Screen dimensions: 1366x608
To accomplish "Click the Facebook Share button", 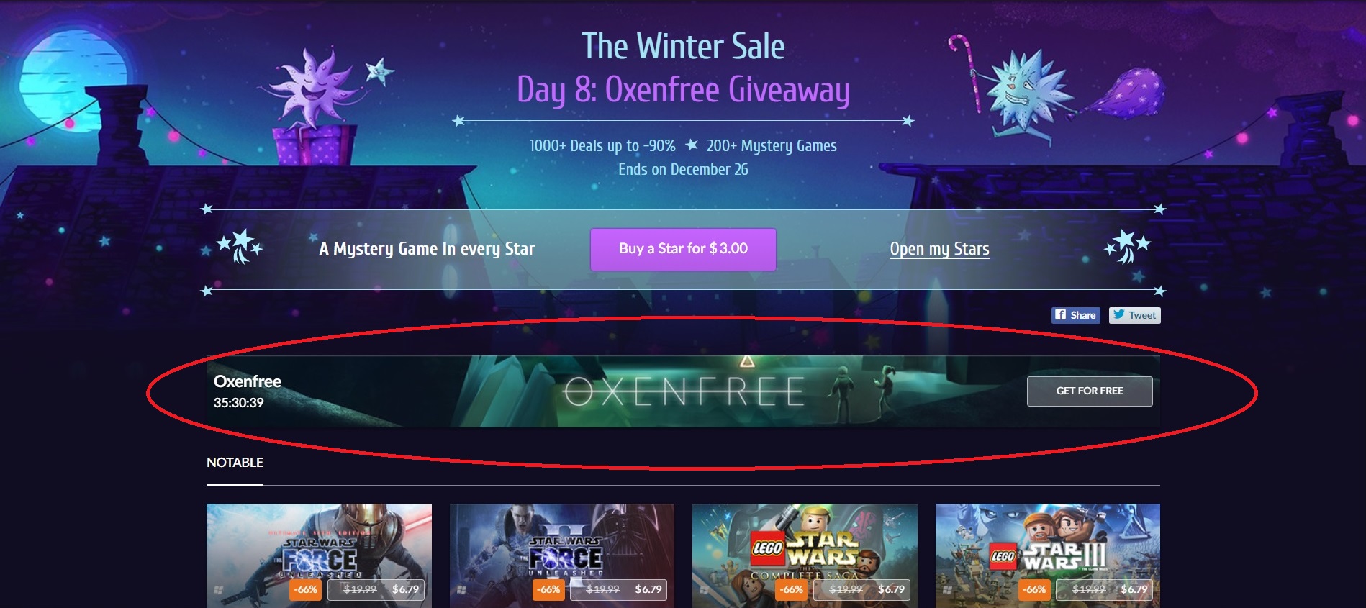I will click(x=1075, y=315).
